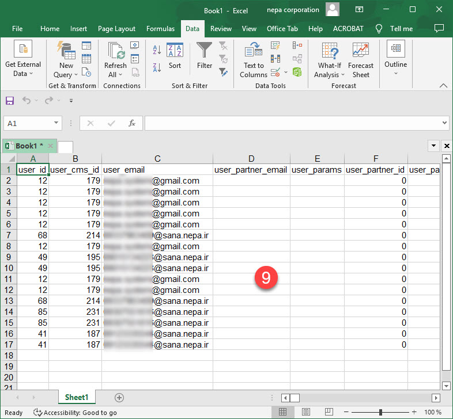Click Remove Duplicates icon
Viewport: 453px width, 419px height.
275,59
